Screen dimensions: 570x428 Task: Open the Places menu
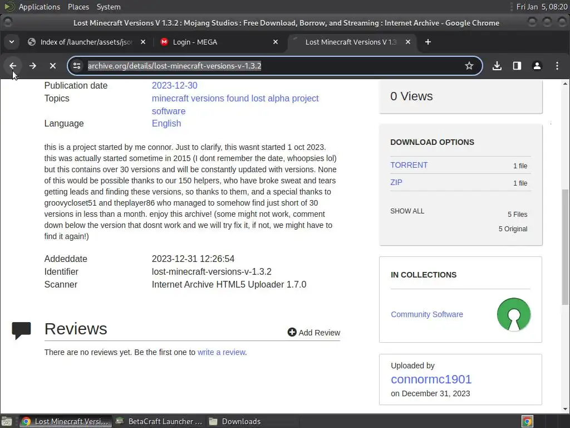pos(78,7)
